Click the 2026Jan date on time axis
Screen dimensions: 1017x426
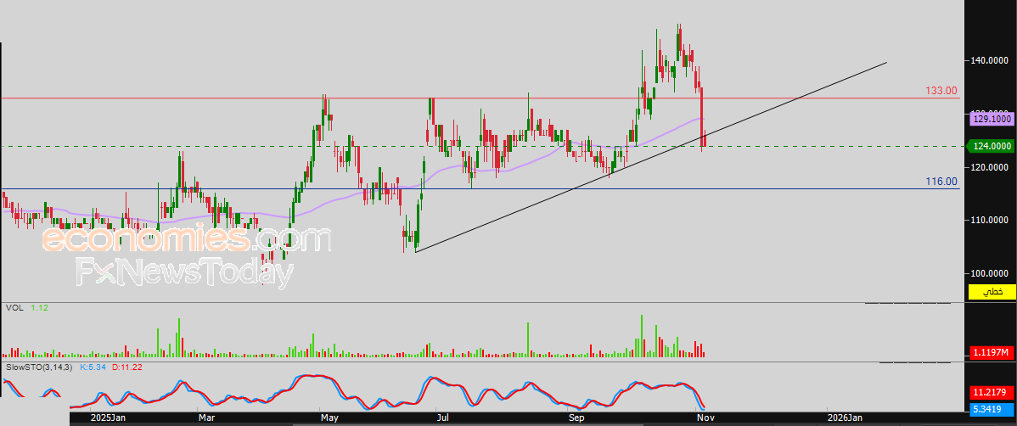[845, 418]
